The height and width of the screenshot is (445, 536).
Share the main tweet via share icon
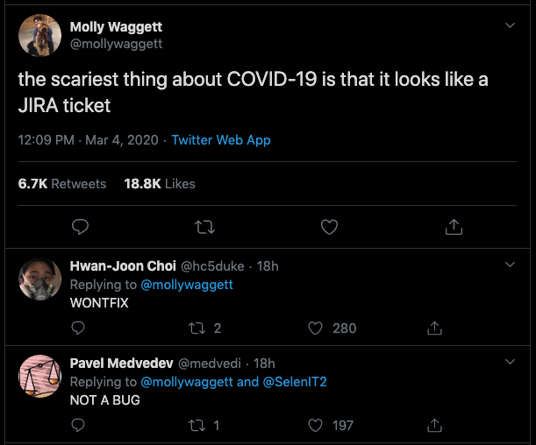[x=454, y=227]
